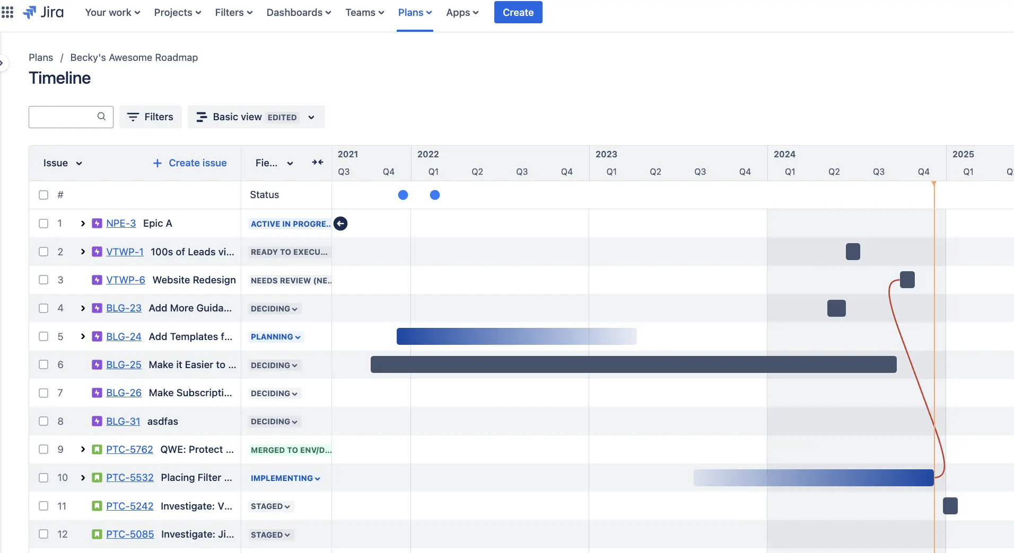Open the Basic view dropdown
1014x553 pixels.
pos(256,117)
